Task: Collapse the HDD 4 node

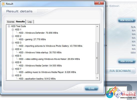Action: pyautogui.click(x=13, y=49)
